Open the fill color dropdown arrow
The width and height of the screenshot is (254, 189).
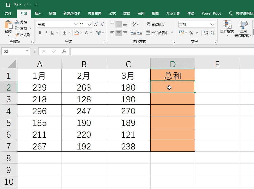pyautogui.click(x=81, y=33)
